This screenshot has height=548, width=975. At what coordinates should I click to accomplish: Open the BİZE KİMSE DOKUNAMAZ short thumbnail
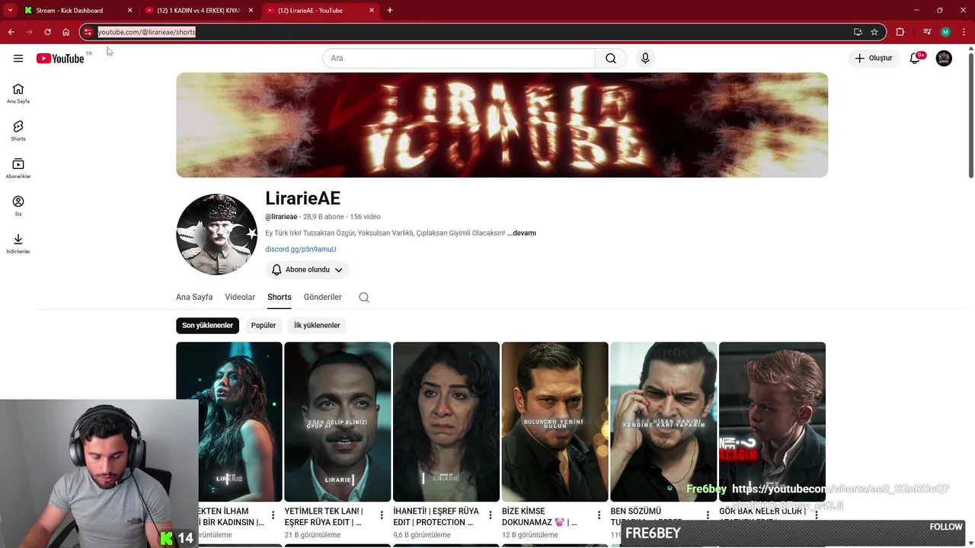click(x=555, y=422)
